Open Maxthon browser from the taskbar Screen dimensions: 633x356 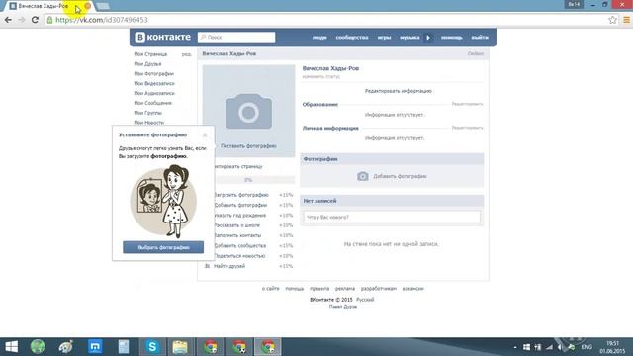[95, 347]
